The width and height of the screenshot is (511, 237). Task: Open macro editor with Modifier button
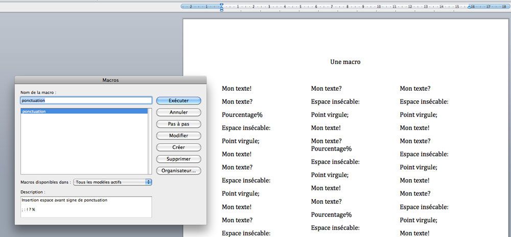click(x=178, y=136)
